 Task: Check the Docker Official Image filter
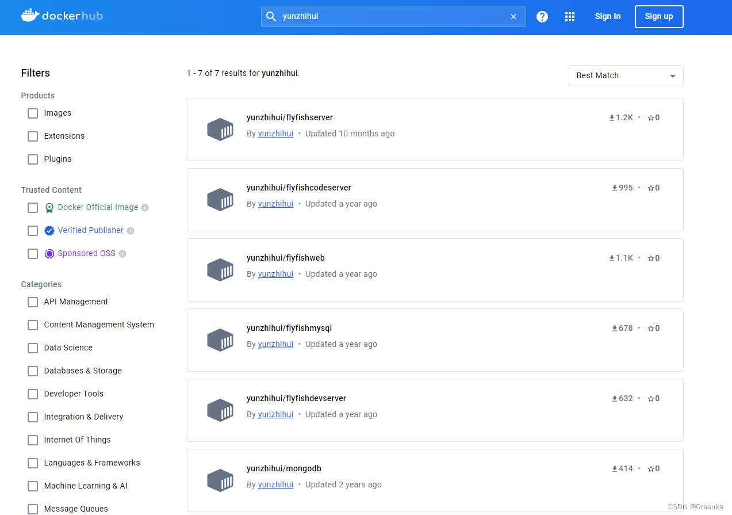point(32,207)
